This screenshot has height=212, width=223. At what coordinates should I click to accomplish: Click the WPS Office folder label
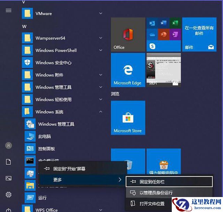[47, 210]
